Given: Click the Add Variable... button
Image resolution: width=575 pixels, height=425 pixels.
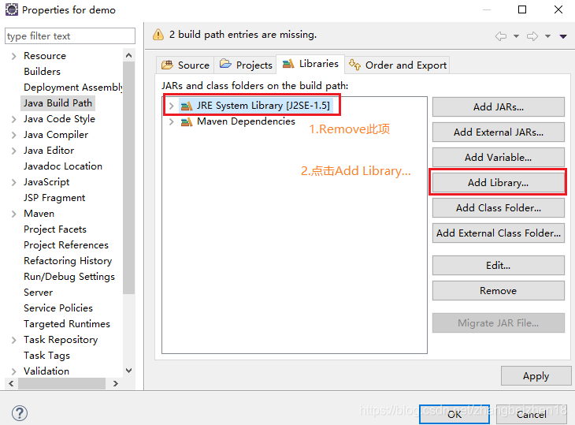Looking at the screenshot, I should (x=499, y=158).
